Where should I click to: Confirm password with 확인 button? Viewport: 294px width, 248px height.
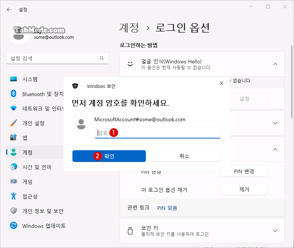point(109,156)
